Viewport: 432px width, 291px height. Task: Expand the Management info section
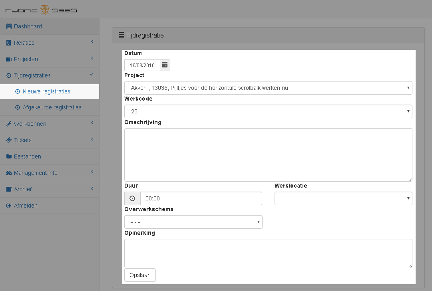[50, 173]
